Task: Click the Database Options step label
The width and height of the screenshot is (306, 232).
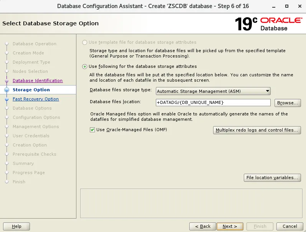Action: point(32,108)
